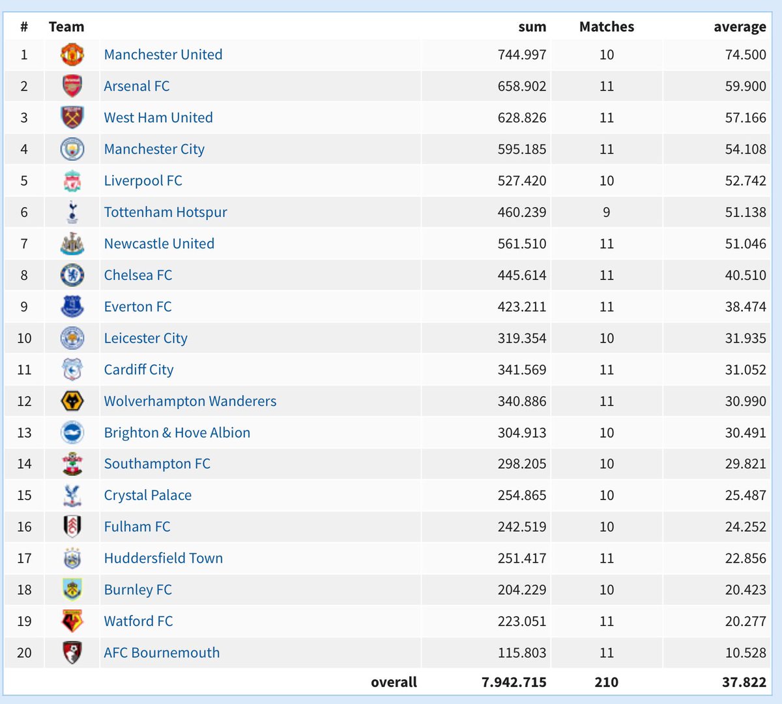Click the Tottenham Hotspur crest icon

[72, 212]
